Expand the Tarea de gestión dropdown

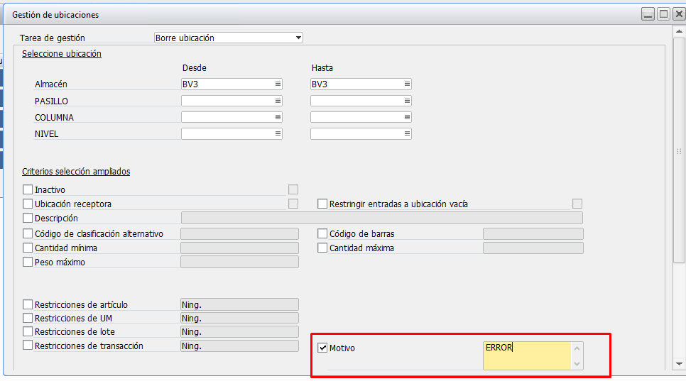(x=298, y=38)
